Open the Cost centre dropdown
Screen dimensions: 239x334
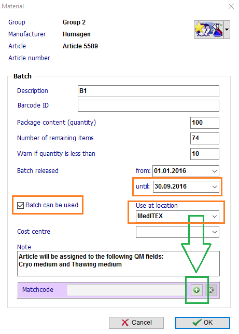point(214,232)
